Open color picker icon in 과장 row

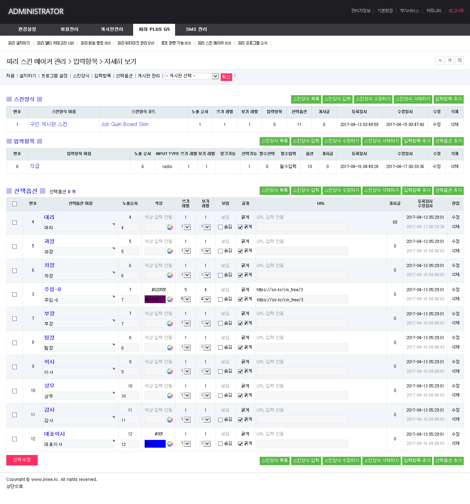[169, 251]
